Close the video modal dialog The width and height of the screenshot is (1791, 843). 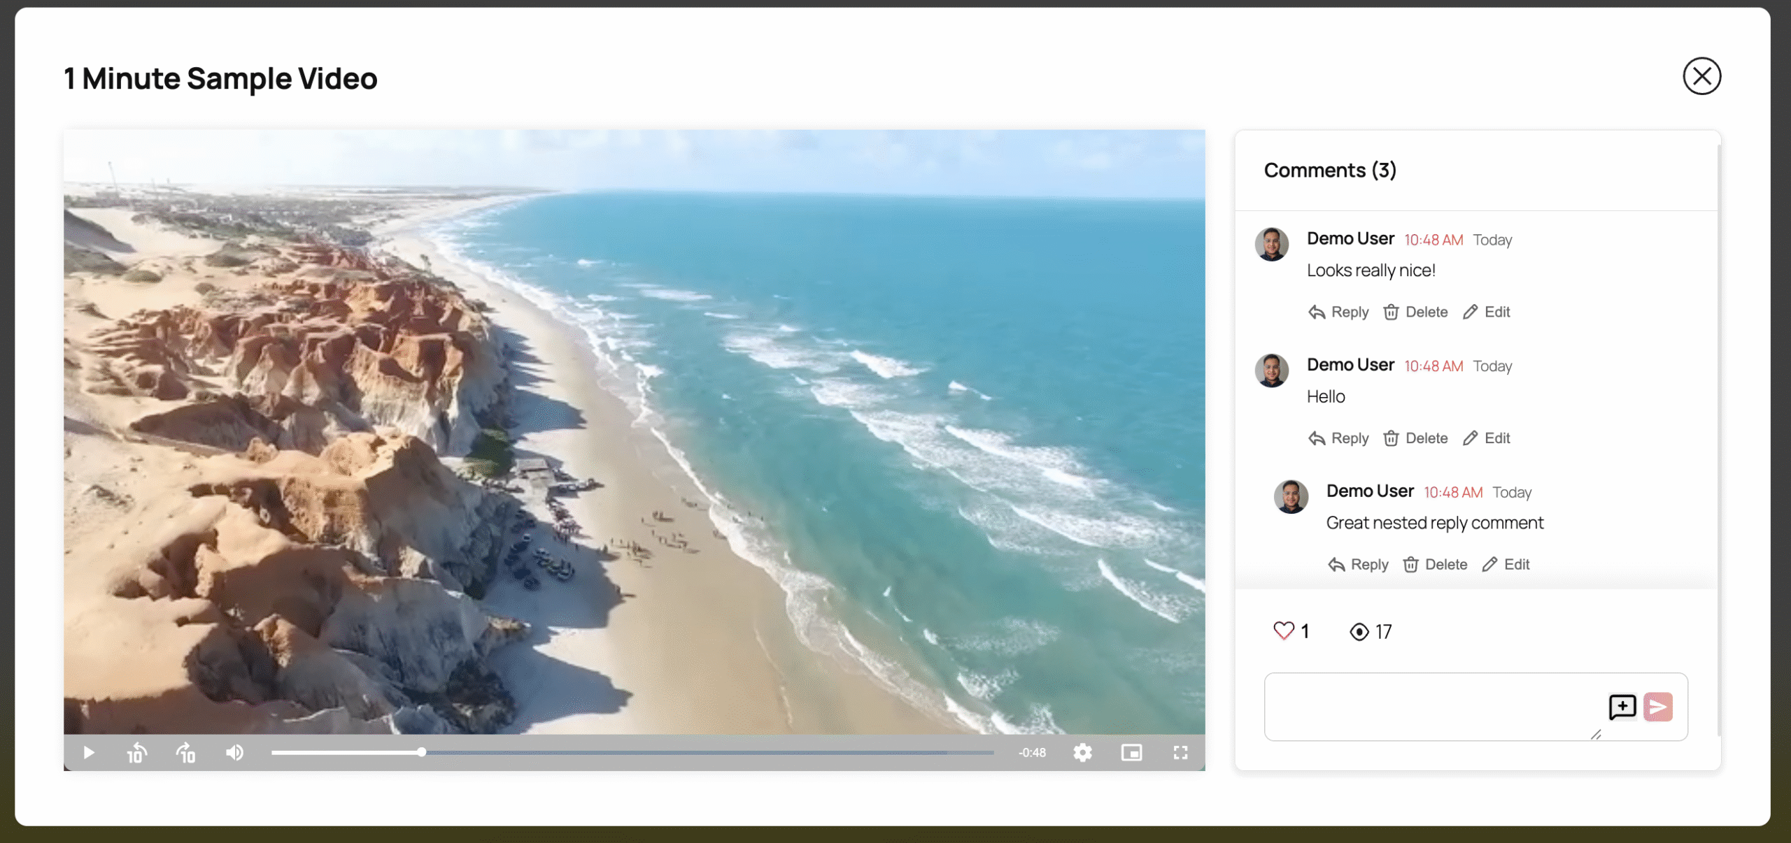coord(1701,76)
